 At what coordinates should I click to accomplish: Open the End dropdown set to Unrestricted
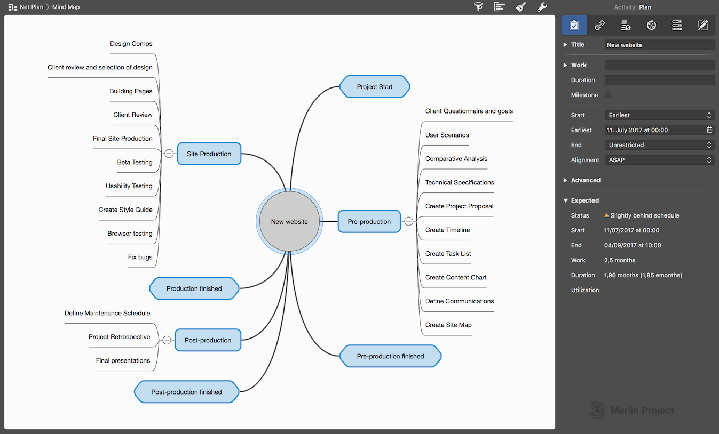[659, 145]
